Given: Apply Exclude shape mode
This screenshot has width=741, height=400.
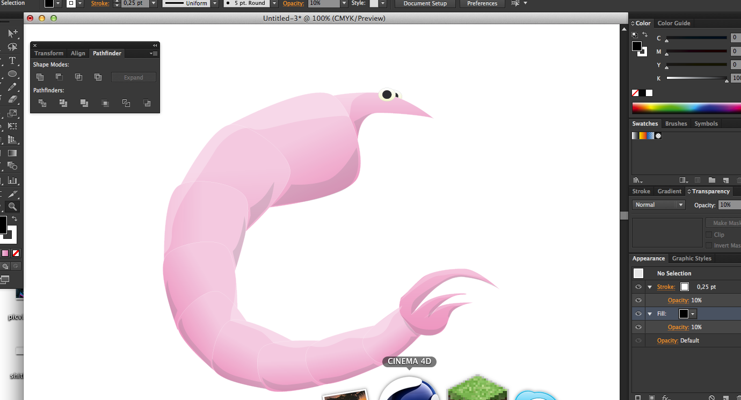Looking at the screenshot, I should [98, 77].
